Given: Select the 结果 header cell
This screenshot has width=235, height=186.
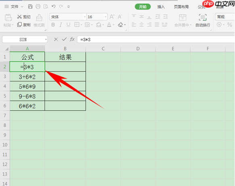Looking at the screenshot, I should (x=65, y=57).
